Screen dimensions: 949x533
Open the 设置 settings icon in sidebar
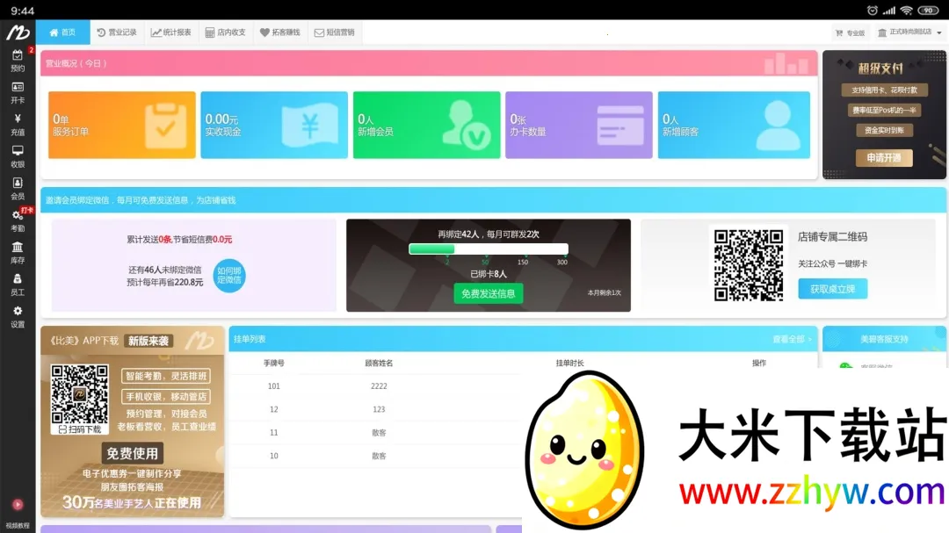pos(18,317)
